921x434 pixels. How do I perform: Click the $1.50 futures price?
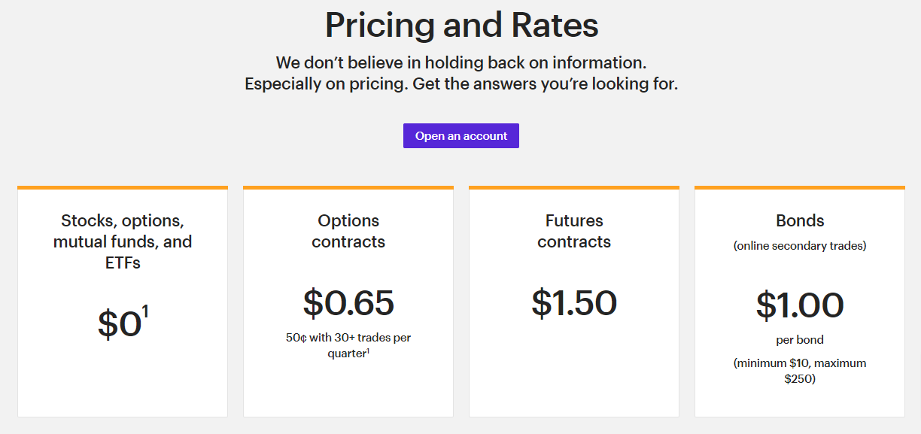tap(574, 302)
